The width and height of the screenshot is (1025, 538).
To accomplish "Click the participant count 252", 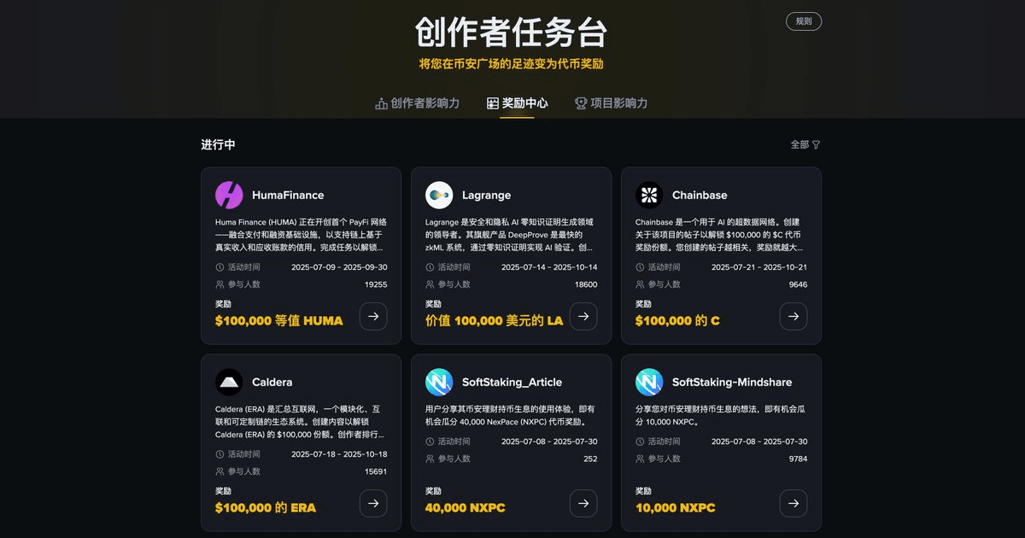I will pyautogui.click(x=590, y=459).
